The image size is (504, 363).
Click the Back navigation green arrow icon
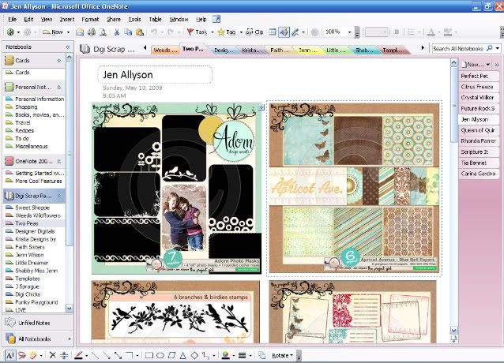pos(10,32)
